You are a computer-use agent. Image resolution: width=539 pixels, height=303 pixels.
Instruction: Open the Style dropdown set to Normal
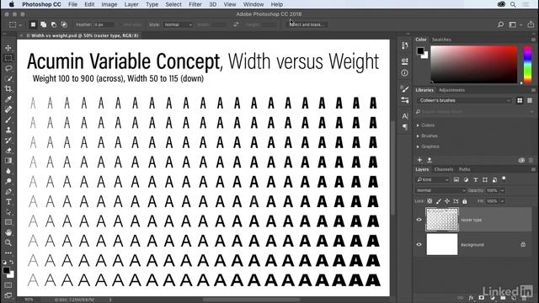[178, 24]
